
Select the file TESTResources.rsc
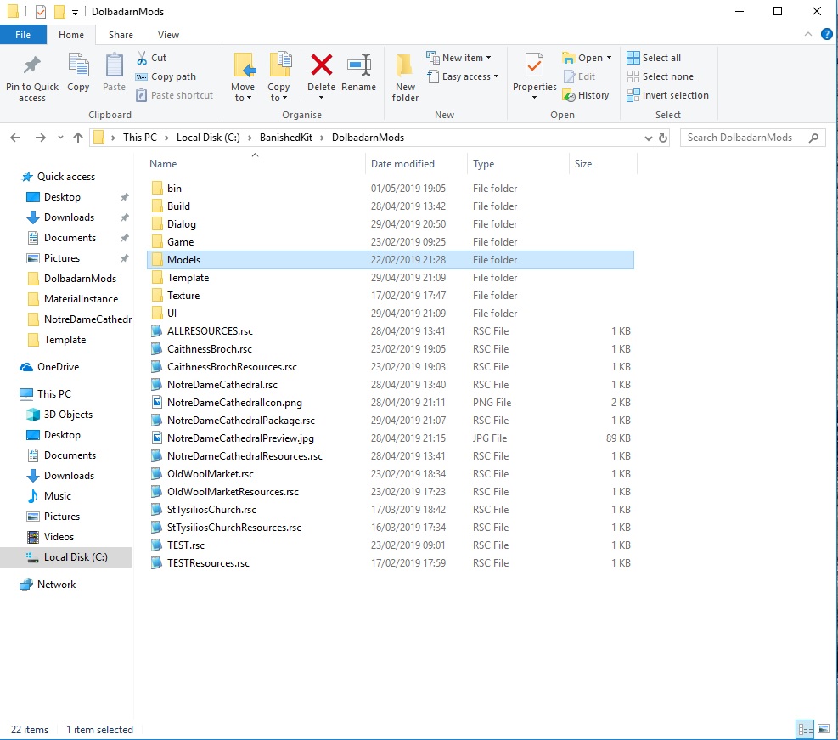click(208, 563)
